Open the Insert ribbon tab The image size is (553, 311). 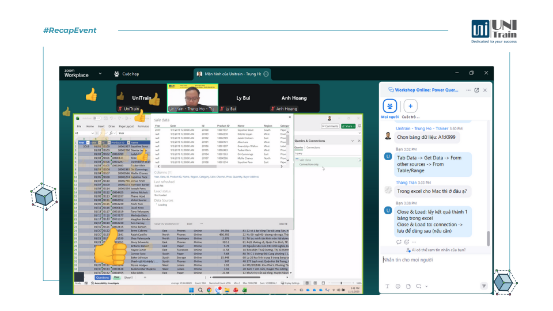tap(101, 126)
